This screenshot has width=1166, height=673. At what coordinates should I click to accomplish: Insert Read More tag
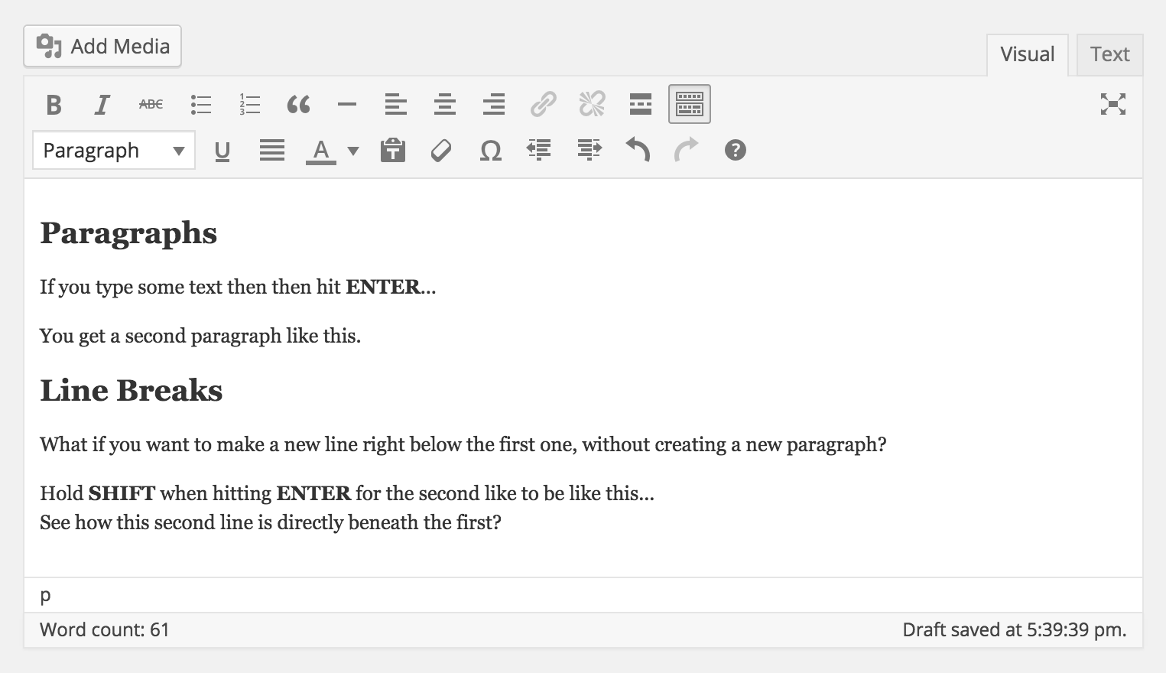641,104
